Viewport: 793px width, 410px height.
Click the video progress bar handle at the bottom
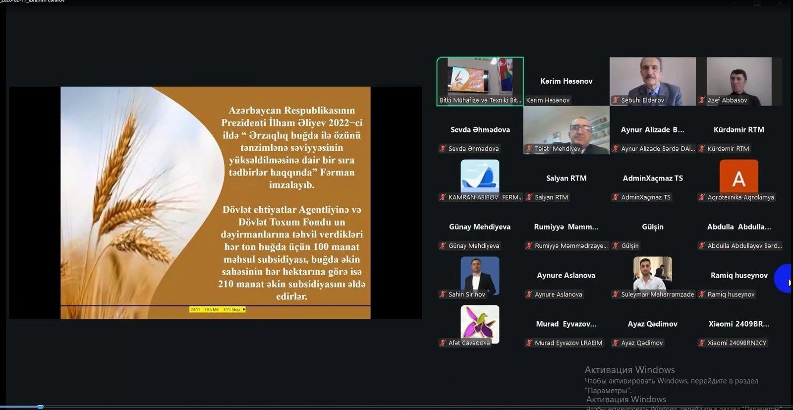[x=41, y=407]
